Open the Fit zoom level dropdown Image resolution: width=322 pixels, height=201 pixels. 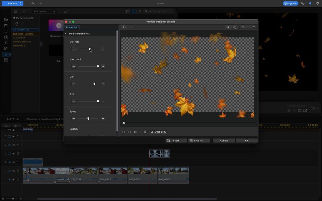(247, 27)
